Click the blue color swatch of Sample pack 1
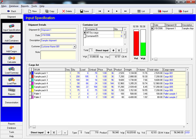196x139 pixels. pyautogui.click(x=32, y=73)
